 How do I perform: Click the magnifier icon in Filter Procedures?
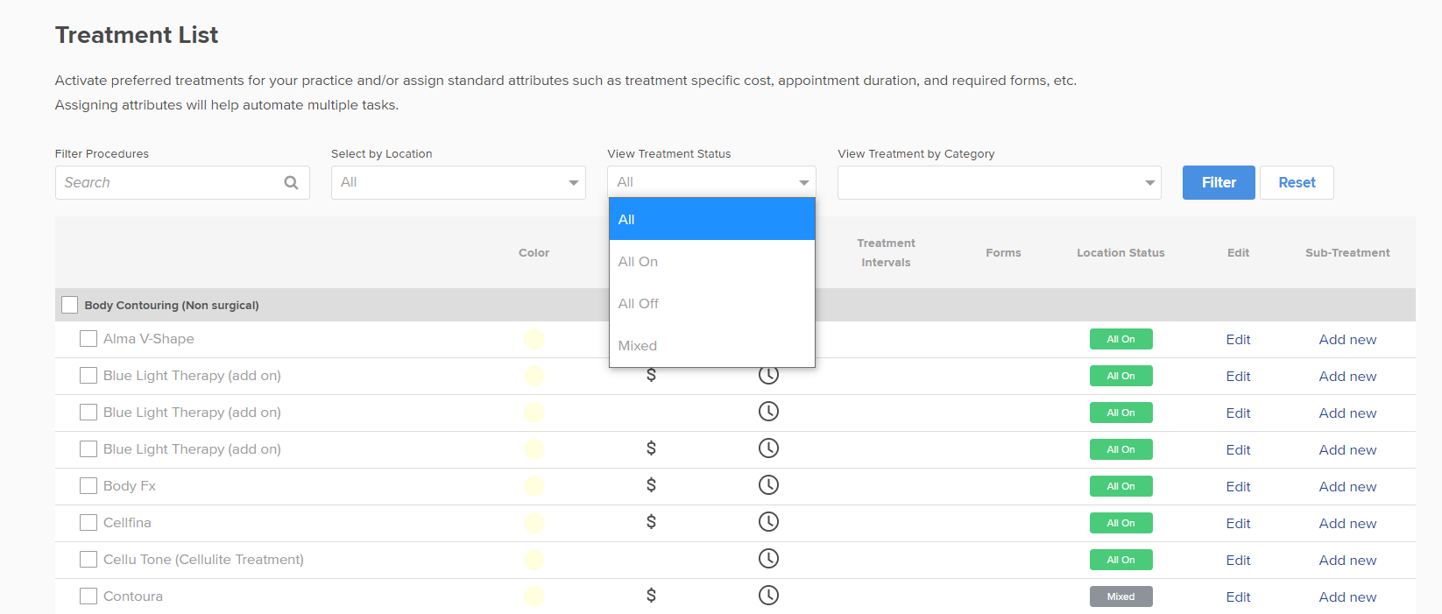pos(291,182)
